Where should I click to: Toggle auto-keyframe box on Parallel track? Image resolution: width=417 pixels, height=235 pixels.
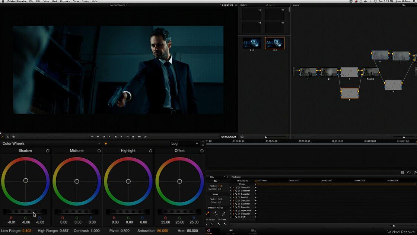click(x=239, y=197)
